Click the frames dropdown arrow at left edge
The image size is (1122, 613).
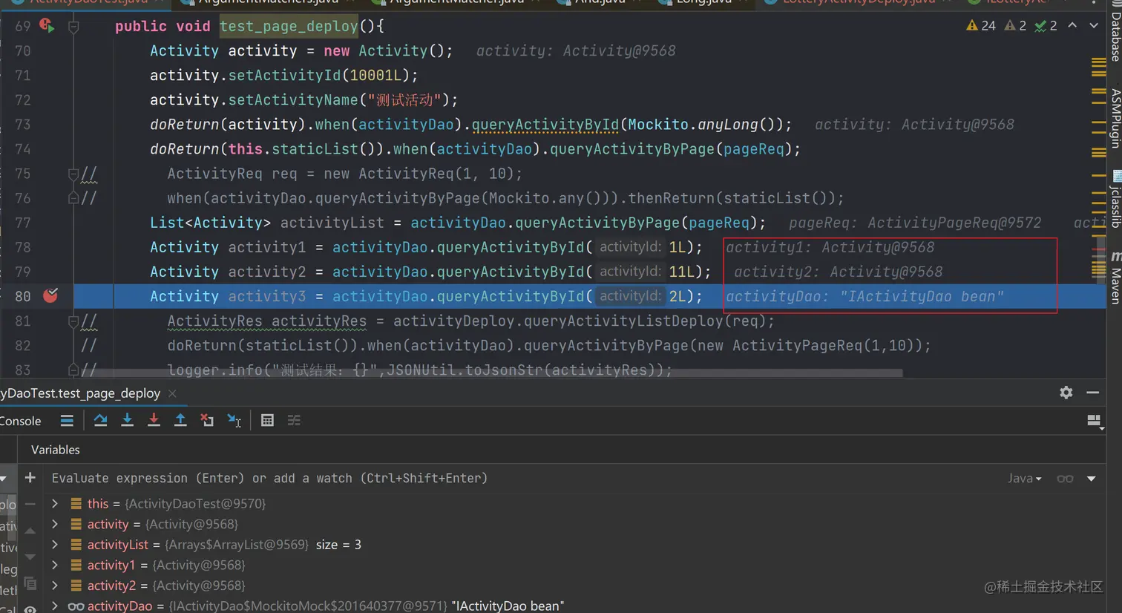point(4,479)
